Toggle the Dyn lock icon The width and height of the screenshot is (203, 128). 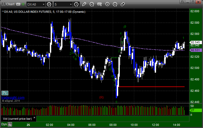coord(10,124)
